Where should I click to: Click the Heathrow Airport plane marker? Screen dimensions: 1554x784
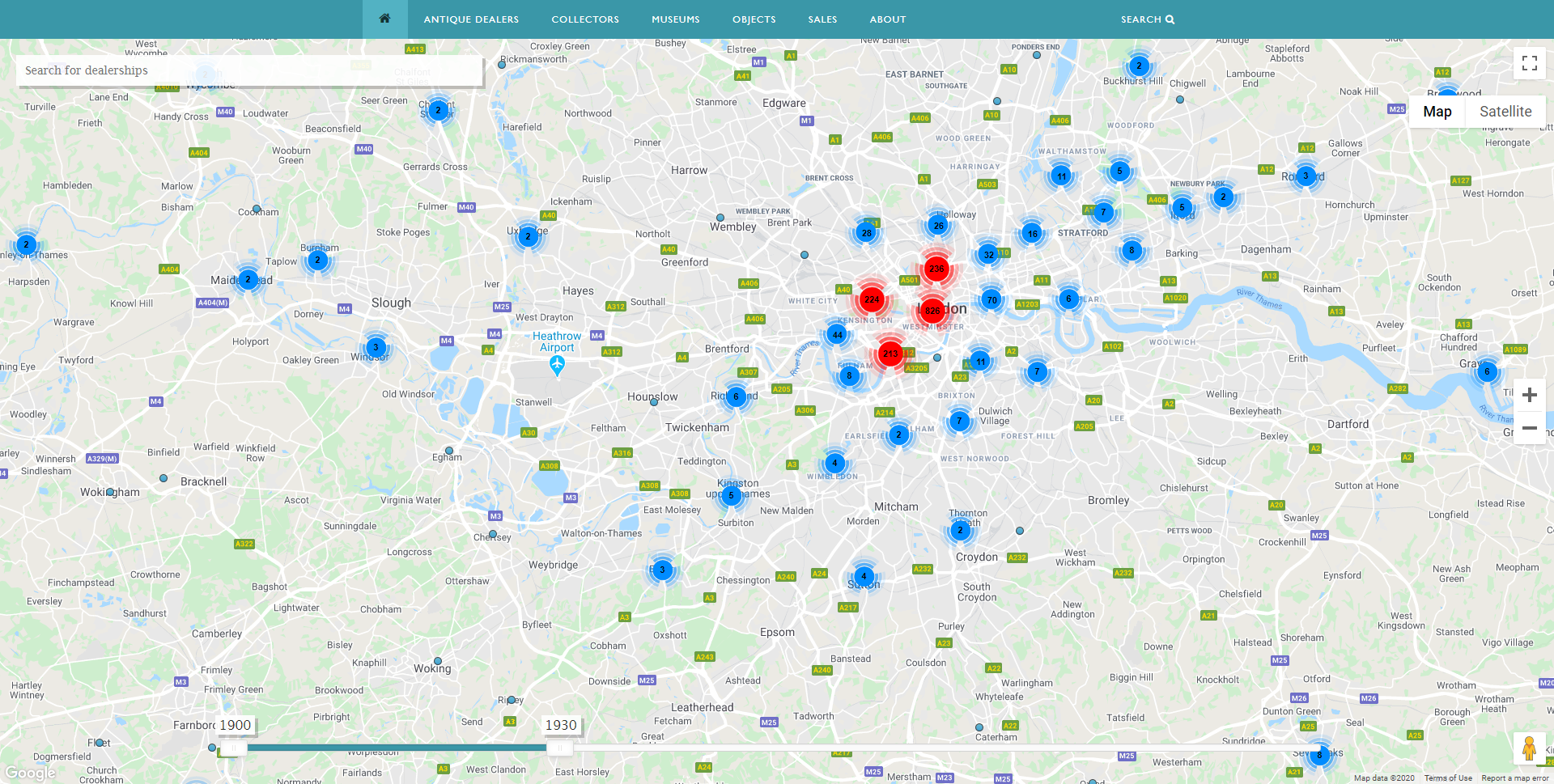coord(557,365)
